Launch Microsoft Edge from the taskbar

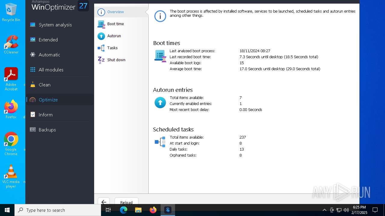point(124,210)
